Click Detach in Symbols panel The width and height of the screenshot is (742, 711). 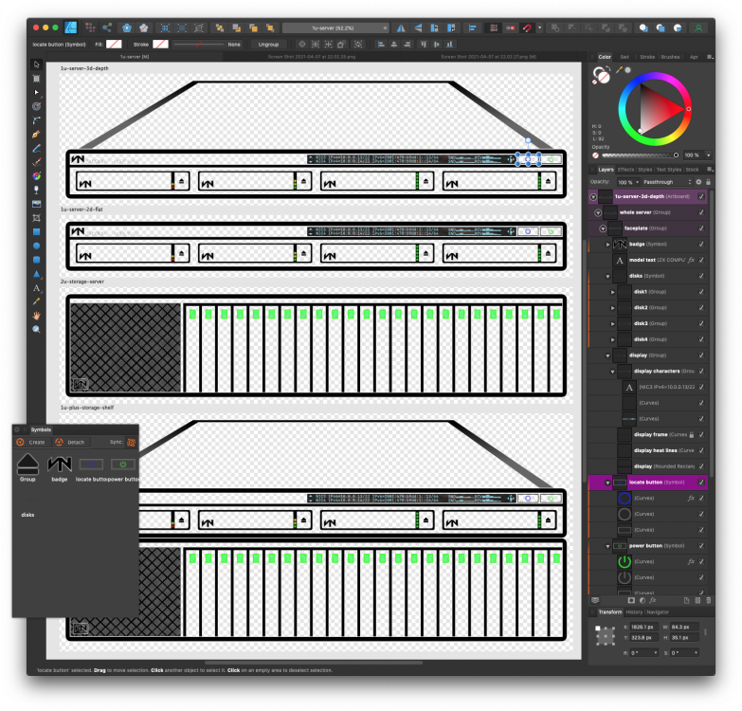(71, 443)
